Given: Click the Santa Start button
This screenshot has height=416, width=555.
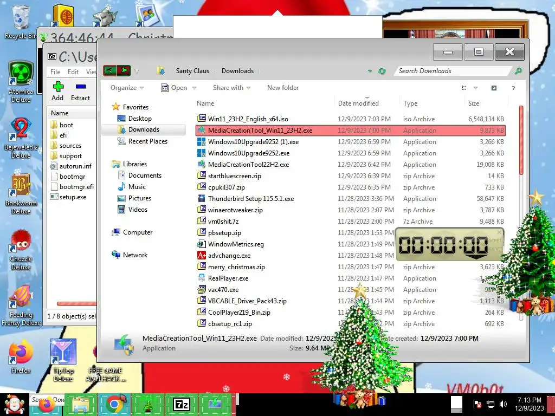Looking at the screenshot, I should coord(14,405).
